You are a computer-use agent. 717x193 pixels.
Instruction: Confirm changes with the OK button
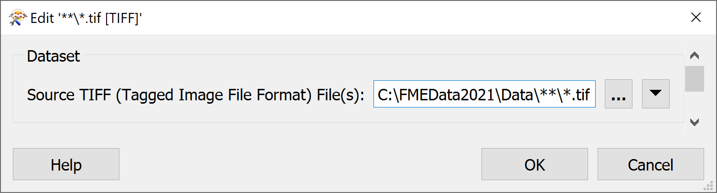[534, 164]
